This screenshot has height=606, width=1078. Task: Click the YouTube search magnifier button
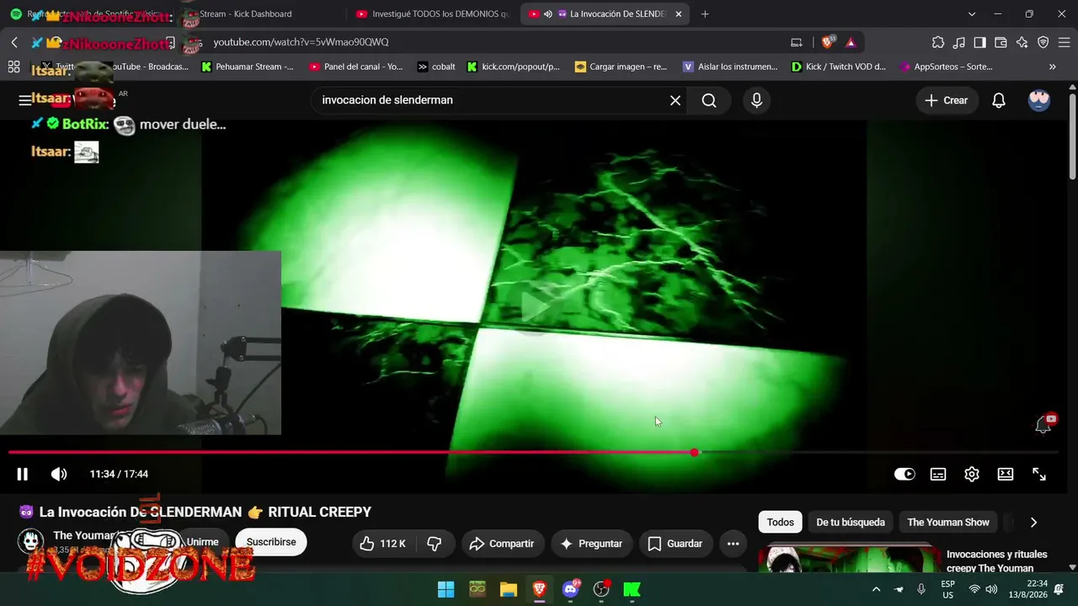click(x=709, y=100)
